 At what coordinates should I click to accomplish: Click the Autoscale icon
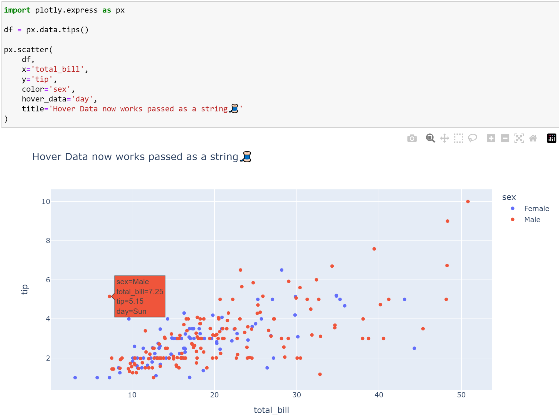519,138
